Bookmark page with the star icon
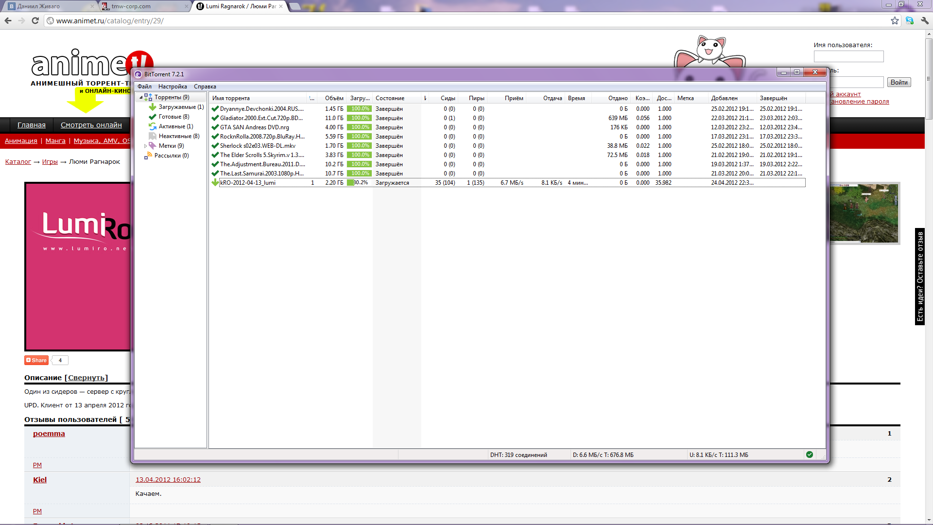 (x=895, y=20)
